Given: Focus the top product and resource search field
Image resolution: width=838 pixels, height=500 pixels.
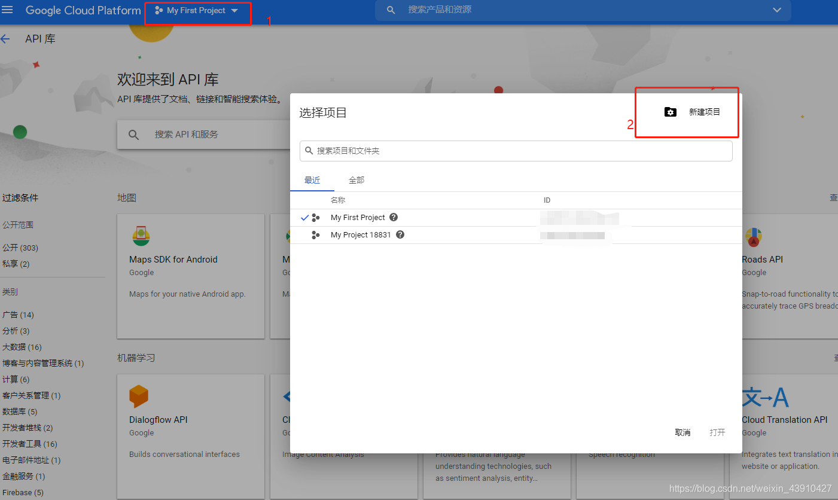Looking at the screenshot, I should point(583,10).
